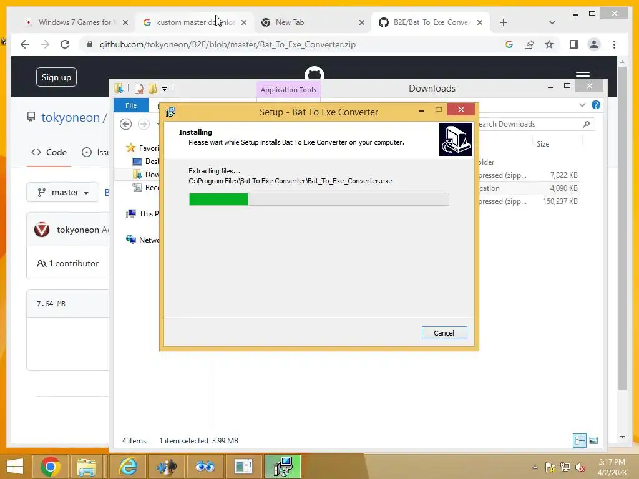Image resolution: width=639 pixels, height=479 pixels.
Task: Click the 1 contributor link
Action: coord(67,264)
